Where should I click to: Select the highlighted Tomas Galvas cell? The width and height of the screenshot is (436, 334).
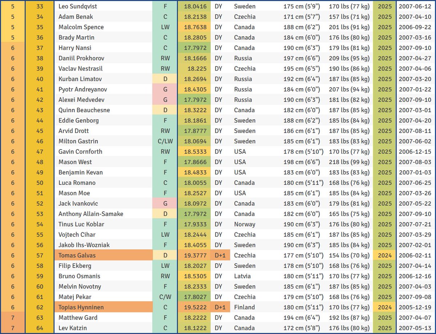click(x=103, y=256)
